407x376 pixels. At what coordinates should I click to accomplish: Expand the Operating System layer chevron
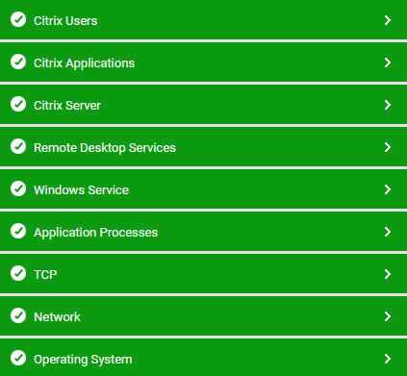tap(388, 359)
